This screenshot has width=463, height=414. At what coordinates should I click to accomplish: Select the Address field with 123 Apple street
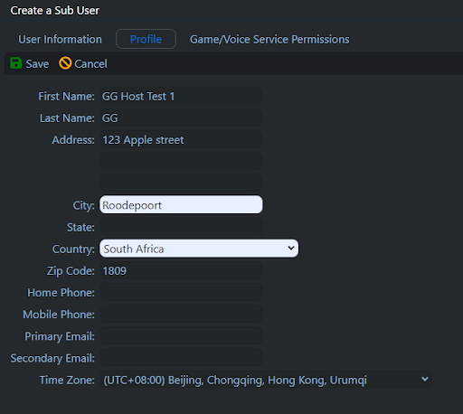181,139
